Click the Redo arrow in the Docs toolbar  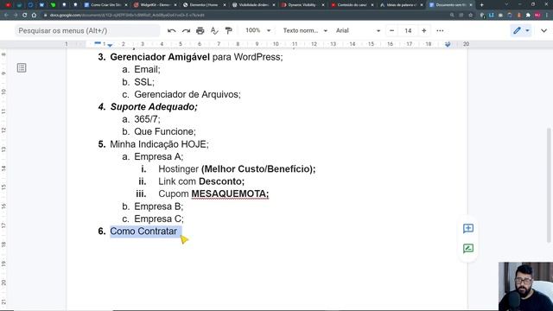pyautogui.click(x=186, y=31)
